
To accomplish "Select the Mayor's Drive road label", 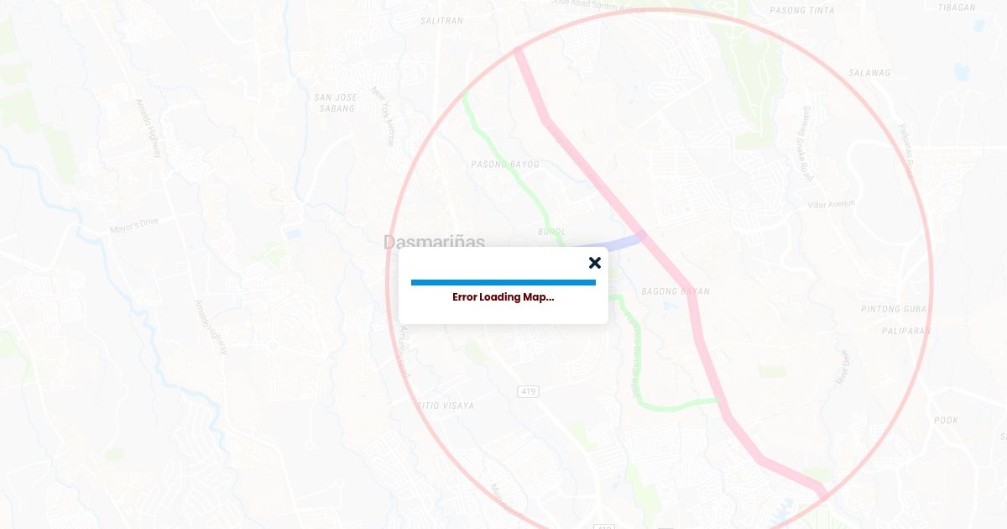I will pos(134,226).
